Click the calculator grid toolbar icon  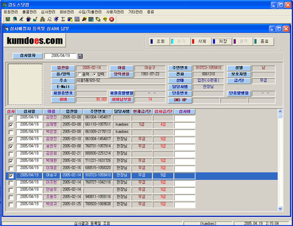(x=77, y=19)
